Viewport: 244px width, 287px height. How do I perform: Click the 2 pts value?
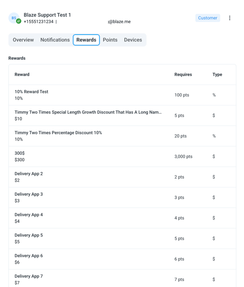[x=179, y=177]
